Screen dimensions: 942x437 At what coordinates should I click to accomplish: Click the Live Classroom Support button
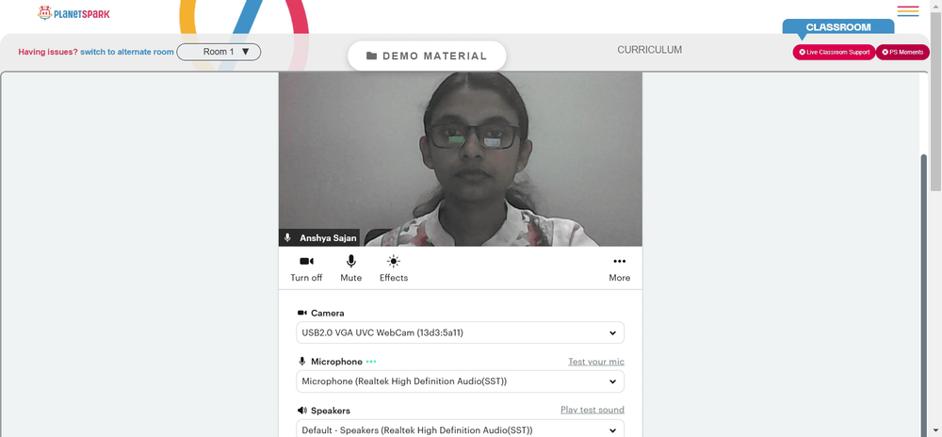(834, 52)
